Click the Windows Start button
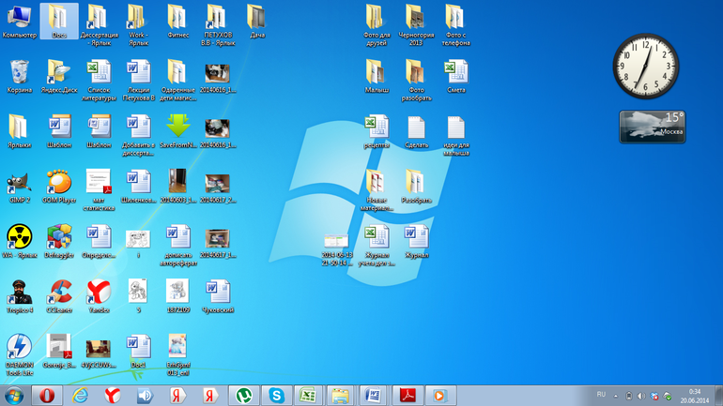 click(13, 395)
